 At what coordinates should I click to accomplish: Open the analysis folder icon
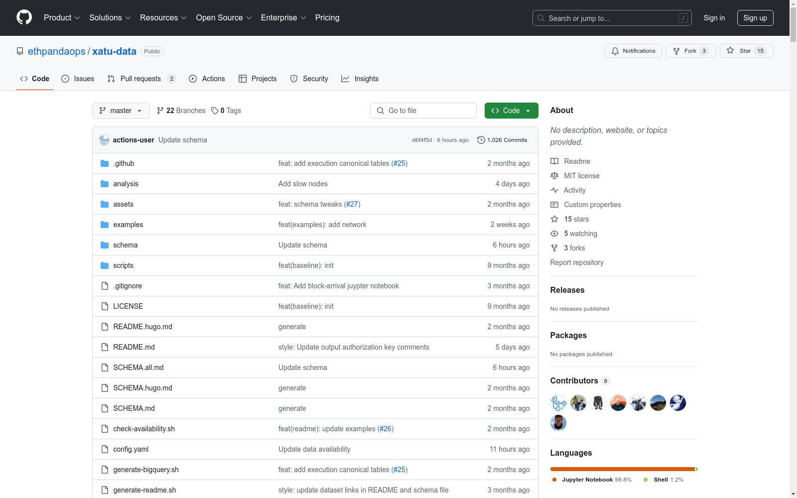pyautogui.click(x=105, y=184)
